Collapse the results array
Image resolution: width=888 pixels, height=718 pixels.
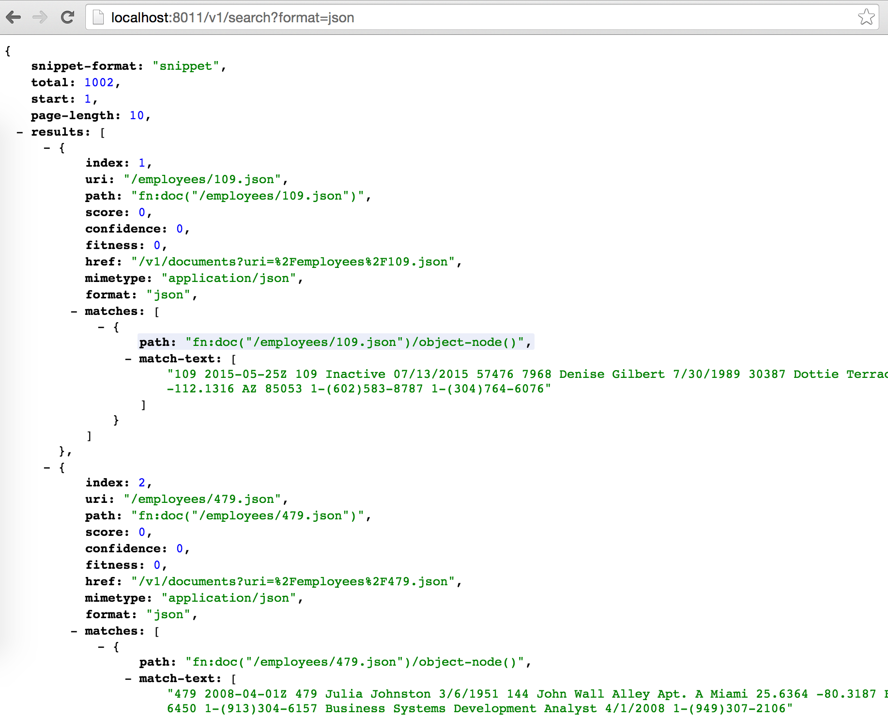(x=20, y=132)
